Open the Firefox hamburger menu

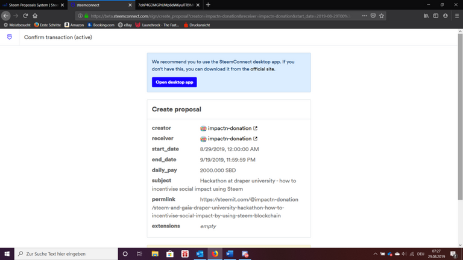(x=457, y=16)
